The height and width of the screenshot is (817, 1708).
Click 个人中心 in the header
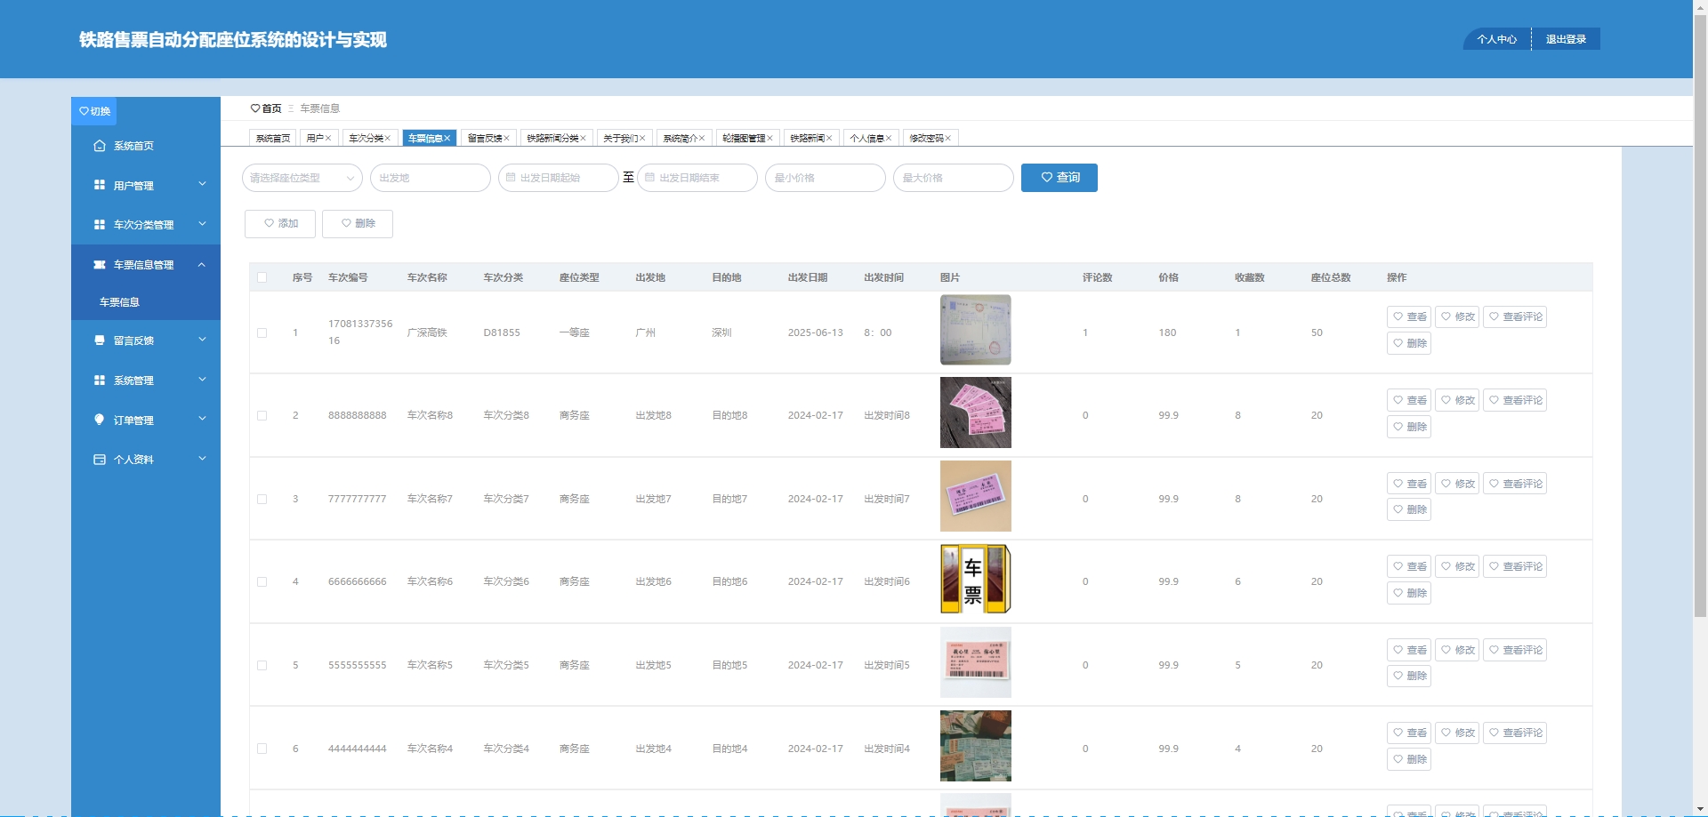(1497, 39)
